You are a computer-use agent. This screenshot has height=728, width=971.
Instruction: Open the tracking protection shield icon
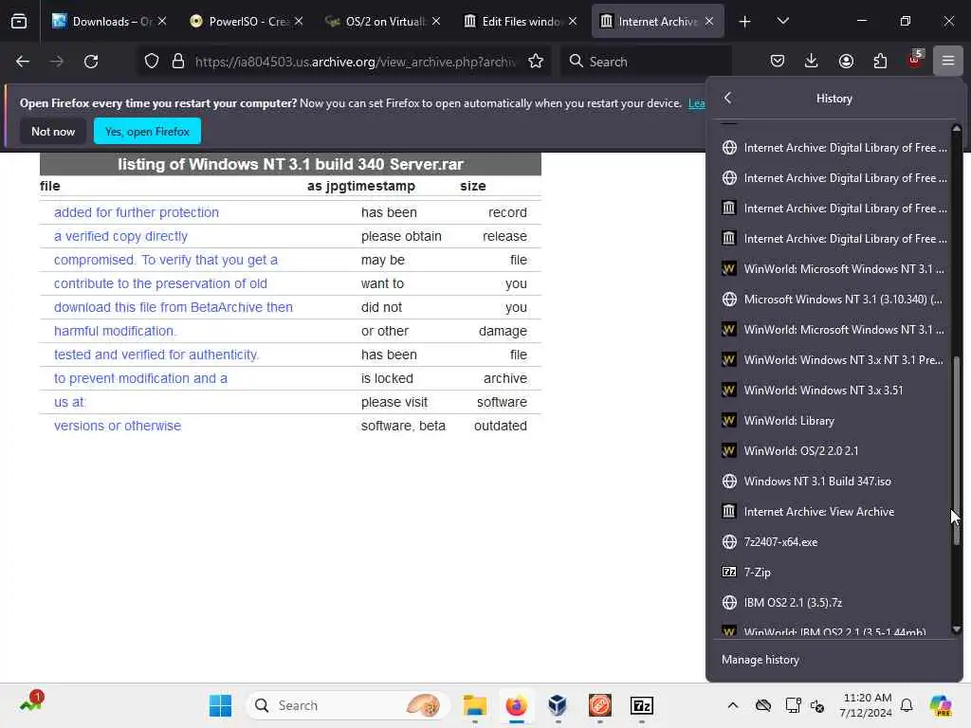click(152, 62)
